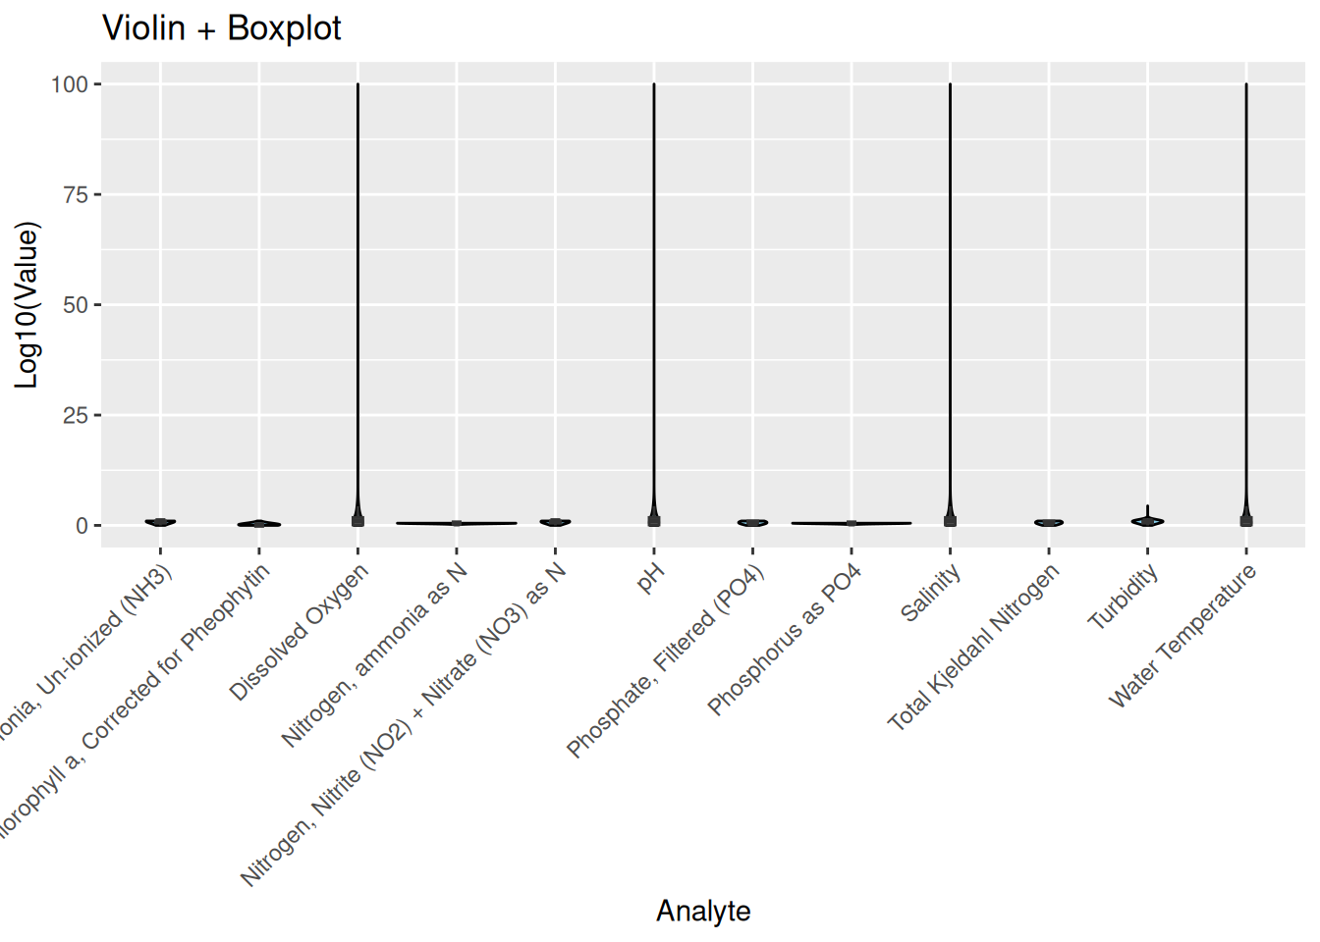The height and width of the screenshot is (942, 1320).
Task: Click the "Analyte" x-axis title
Action: point(703,911)
